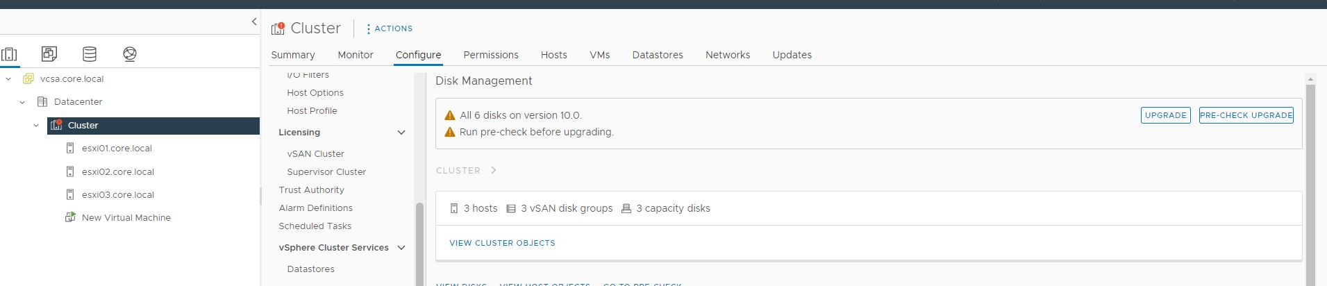Screen dimensions: 1327x286
Task: Open the Actions menu for Cluster
Action: pos(390,28)
